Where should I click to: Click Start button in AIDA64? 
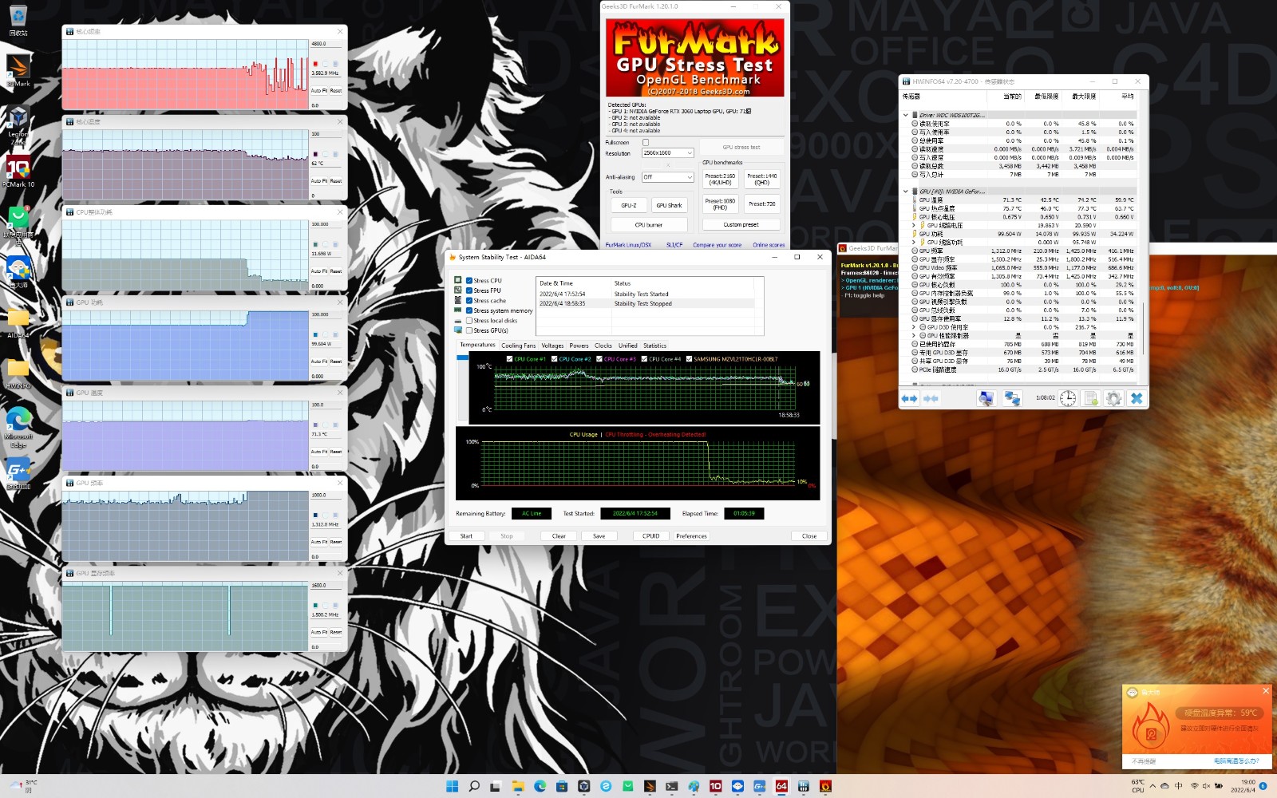coord(466,536)
